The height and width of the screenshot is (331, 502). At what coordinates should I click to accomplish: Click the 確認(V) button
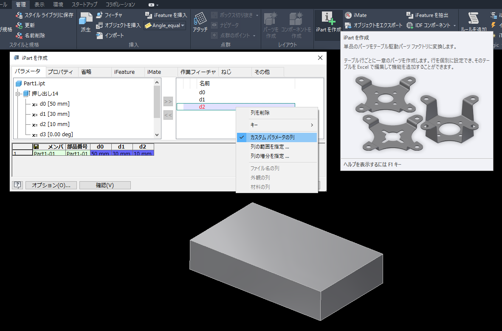(105, 185)
